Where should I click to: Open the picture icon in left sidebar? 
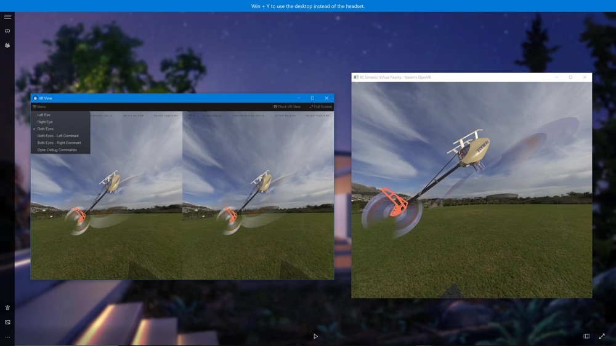point(7,322)
